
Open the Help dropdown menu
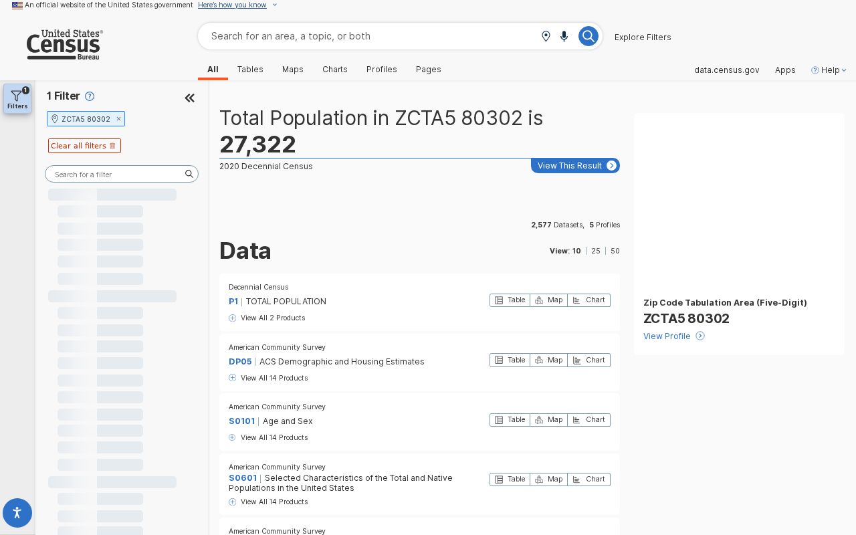(829, 70)
